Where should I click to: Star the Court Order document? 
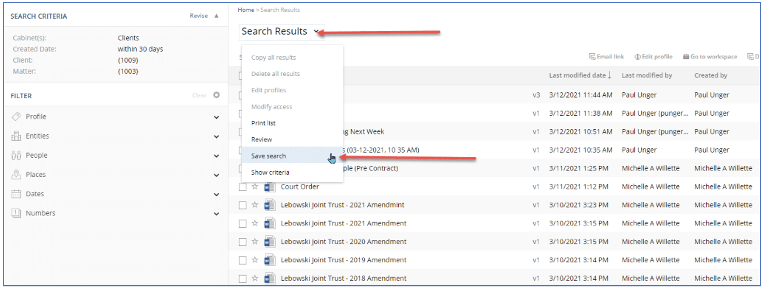(255, 187)
